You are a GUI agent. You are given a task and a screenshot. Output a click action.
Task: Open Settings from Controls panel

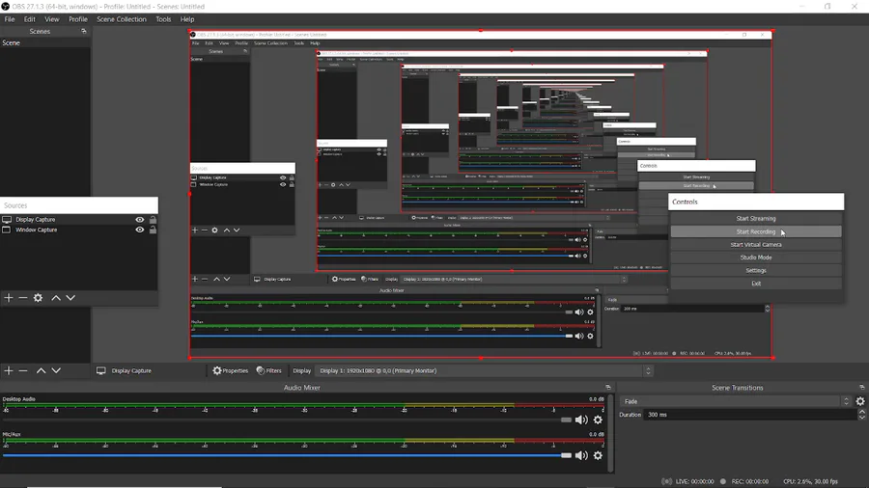[x=756, y=271]
